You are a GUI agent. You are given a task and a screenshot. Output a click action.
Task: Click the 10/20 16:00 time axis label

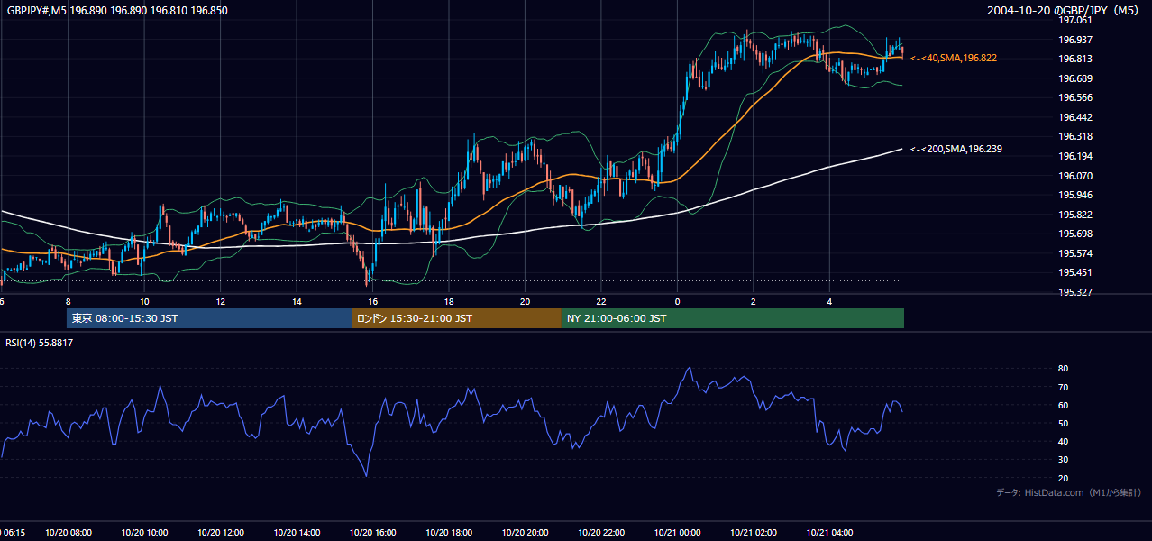coord(372,532)
